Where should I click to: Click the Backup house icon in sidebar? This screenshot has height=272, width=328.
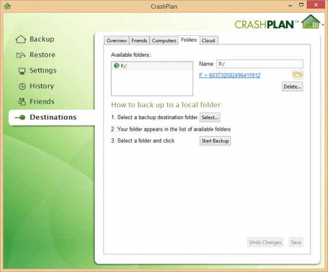[x=21, y=39]
